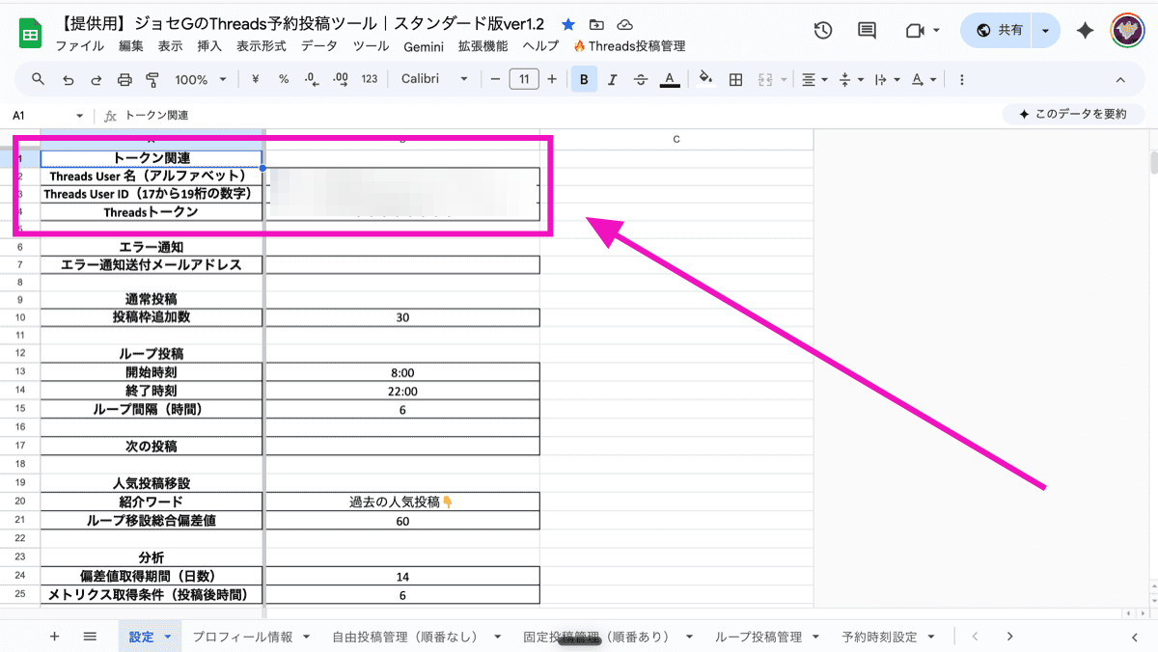Select the cell containing 22:00
The height and width of the screenshot is (652, 1158).
point(402,392)
